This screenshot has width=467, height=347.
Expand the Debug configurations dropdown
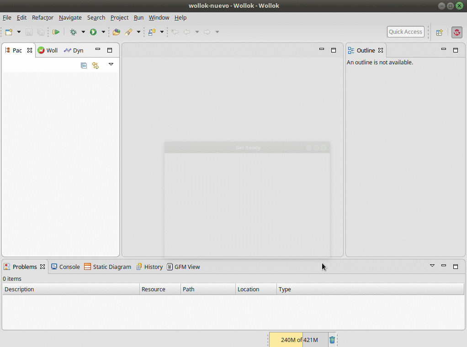83,32
